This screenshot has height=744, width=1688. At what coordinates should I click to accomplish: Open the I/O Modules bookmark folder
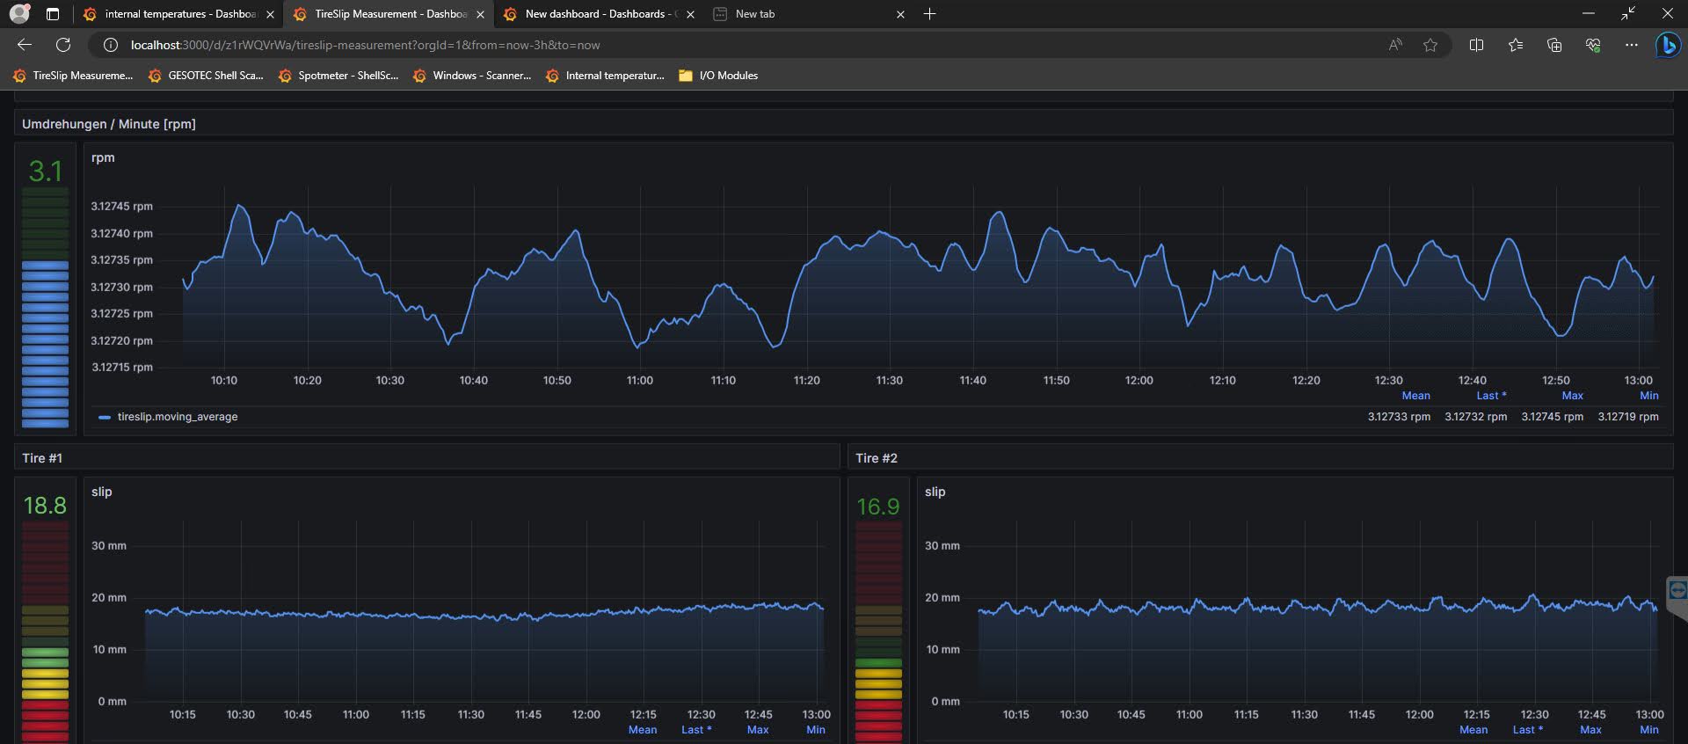(x=727, y=76)
